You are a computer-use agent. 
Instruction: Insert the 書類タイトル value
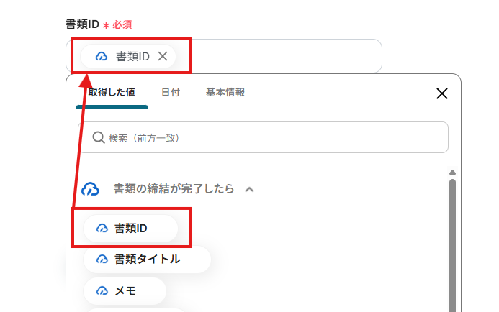[147, 260]
